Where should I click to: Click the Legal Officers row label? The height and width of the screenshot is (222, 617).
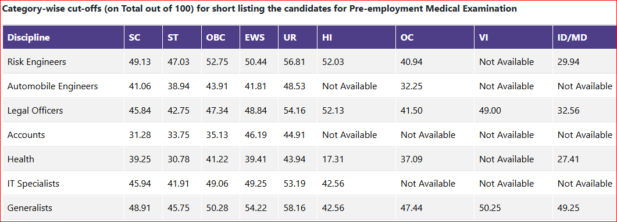tap(35, 111)
